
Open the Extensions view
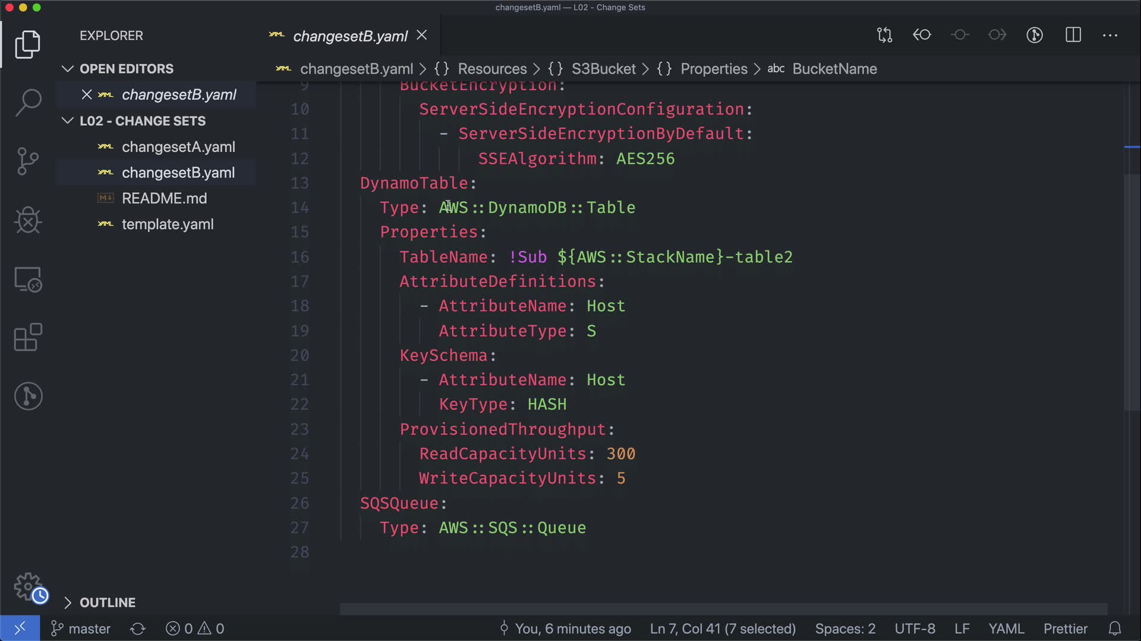(28, 338)
